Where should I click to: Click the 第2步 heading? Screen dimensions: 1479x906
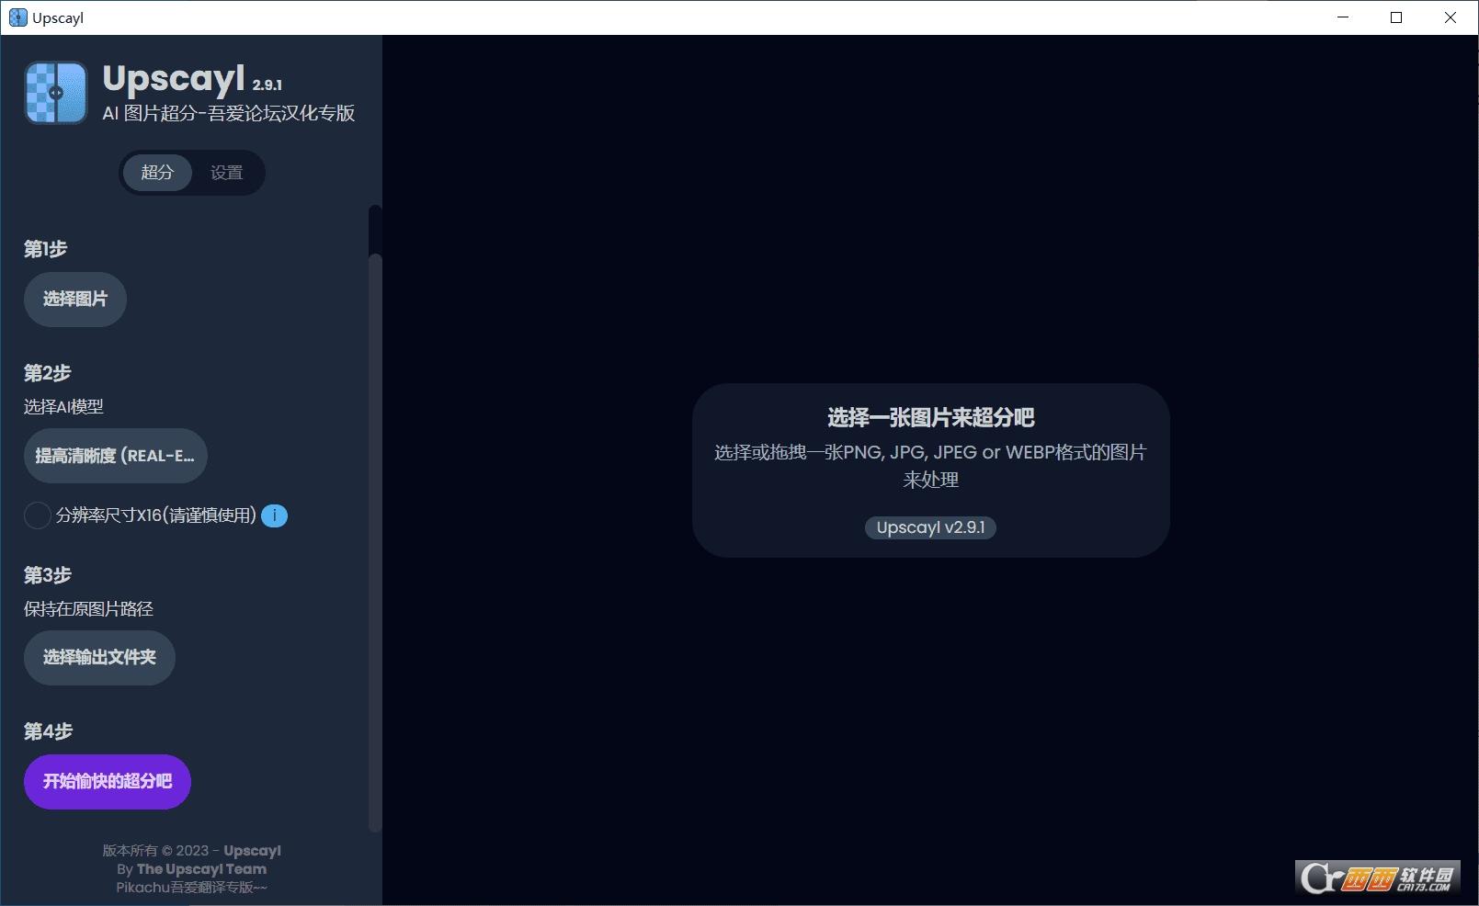coord(47,373)
